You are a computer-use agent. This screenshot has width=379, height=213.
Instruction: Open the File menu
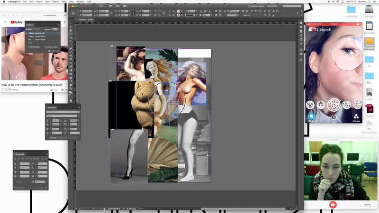[25, 1]
